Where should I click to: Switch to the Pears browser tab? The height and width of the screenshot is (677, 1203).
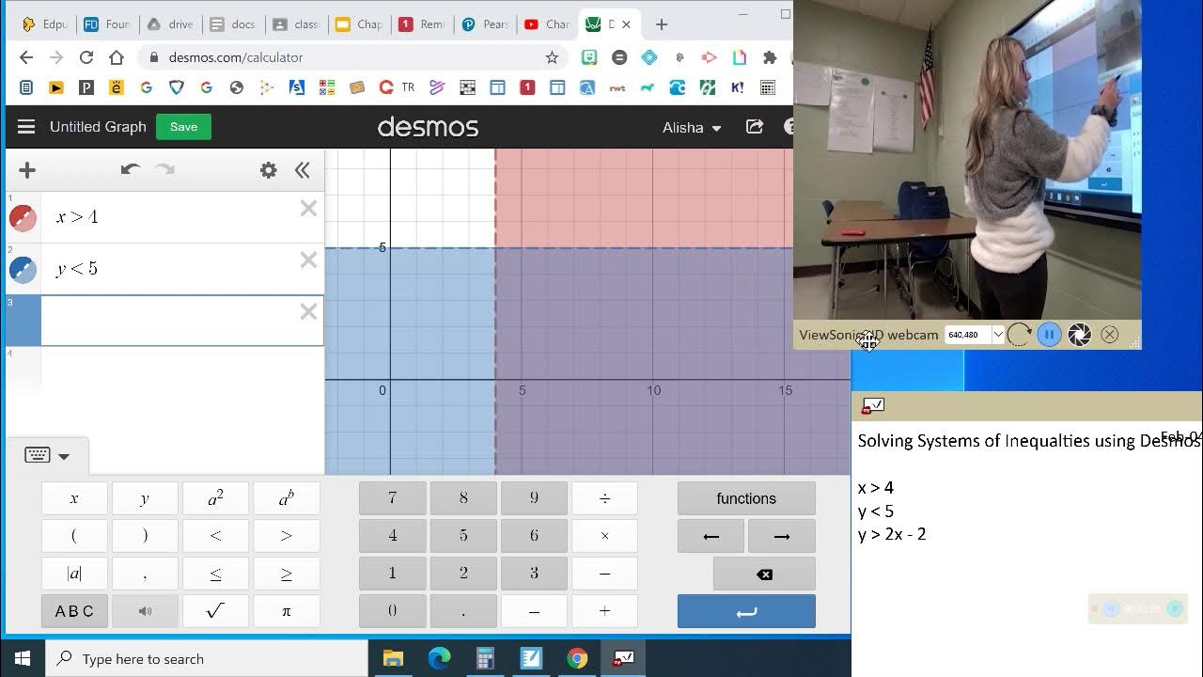[x=484, y=24]
